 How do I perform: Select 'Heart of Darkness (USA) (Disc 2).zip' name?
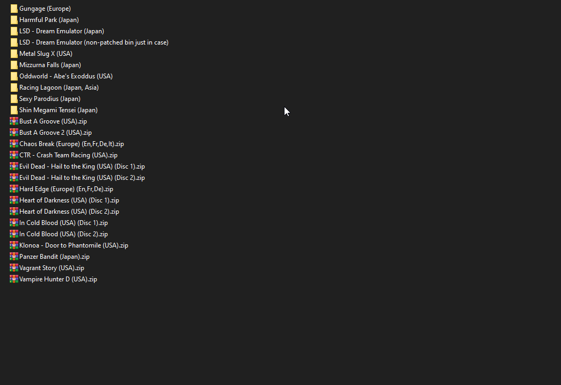[x=69, y=212]
